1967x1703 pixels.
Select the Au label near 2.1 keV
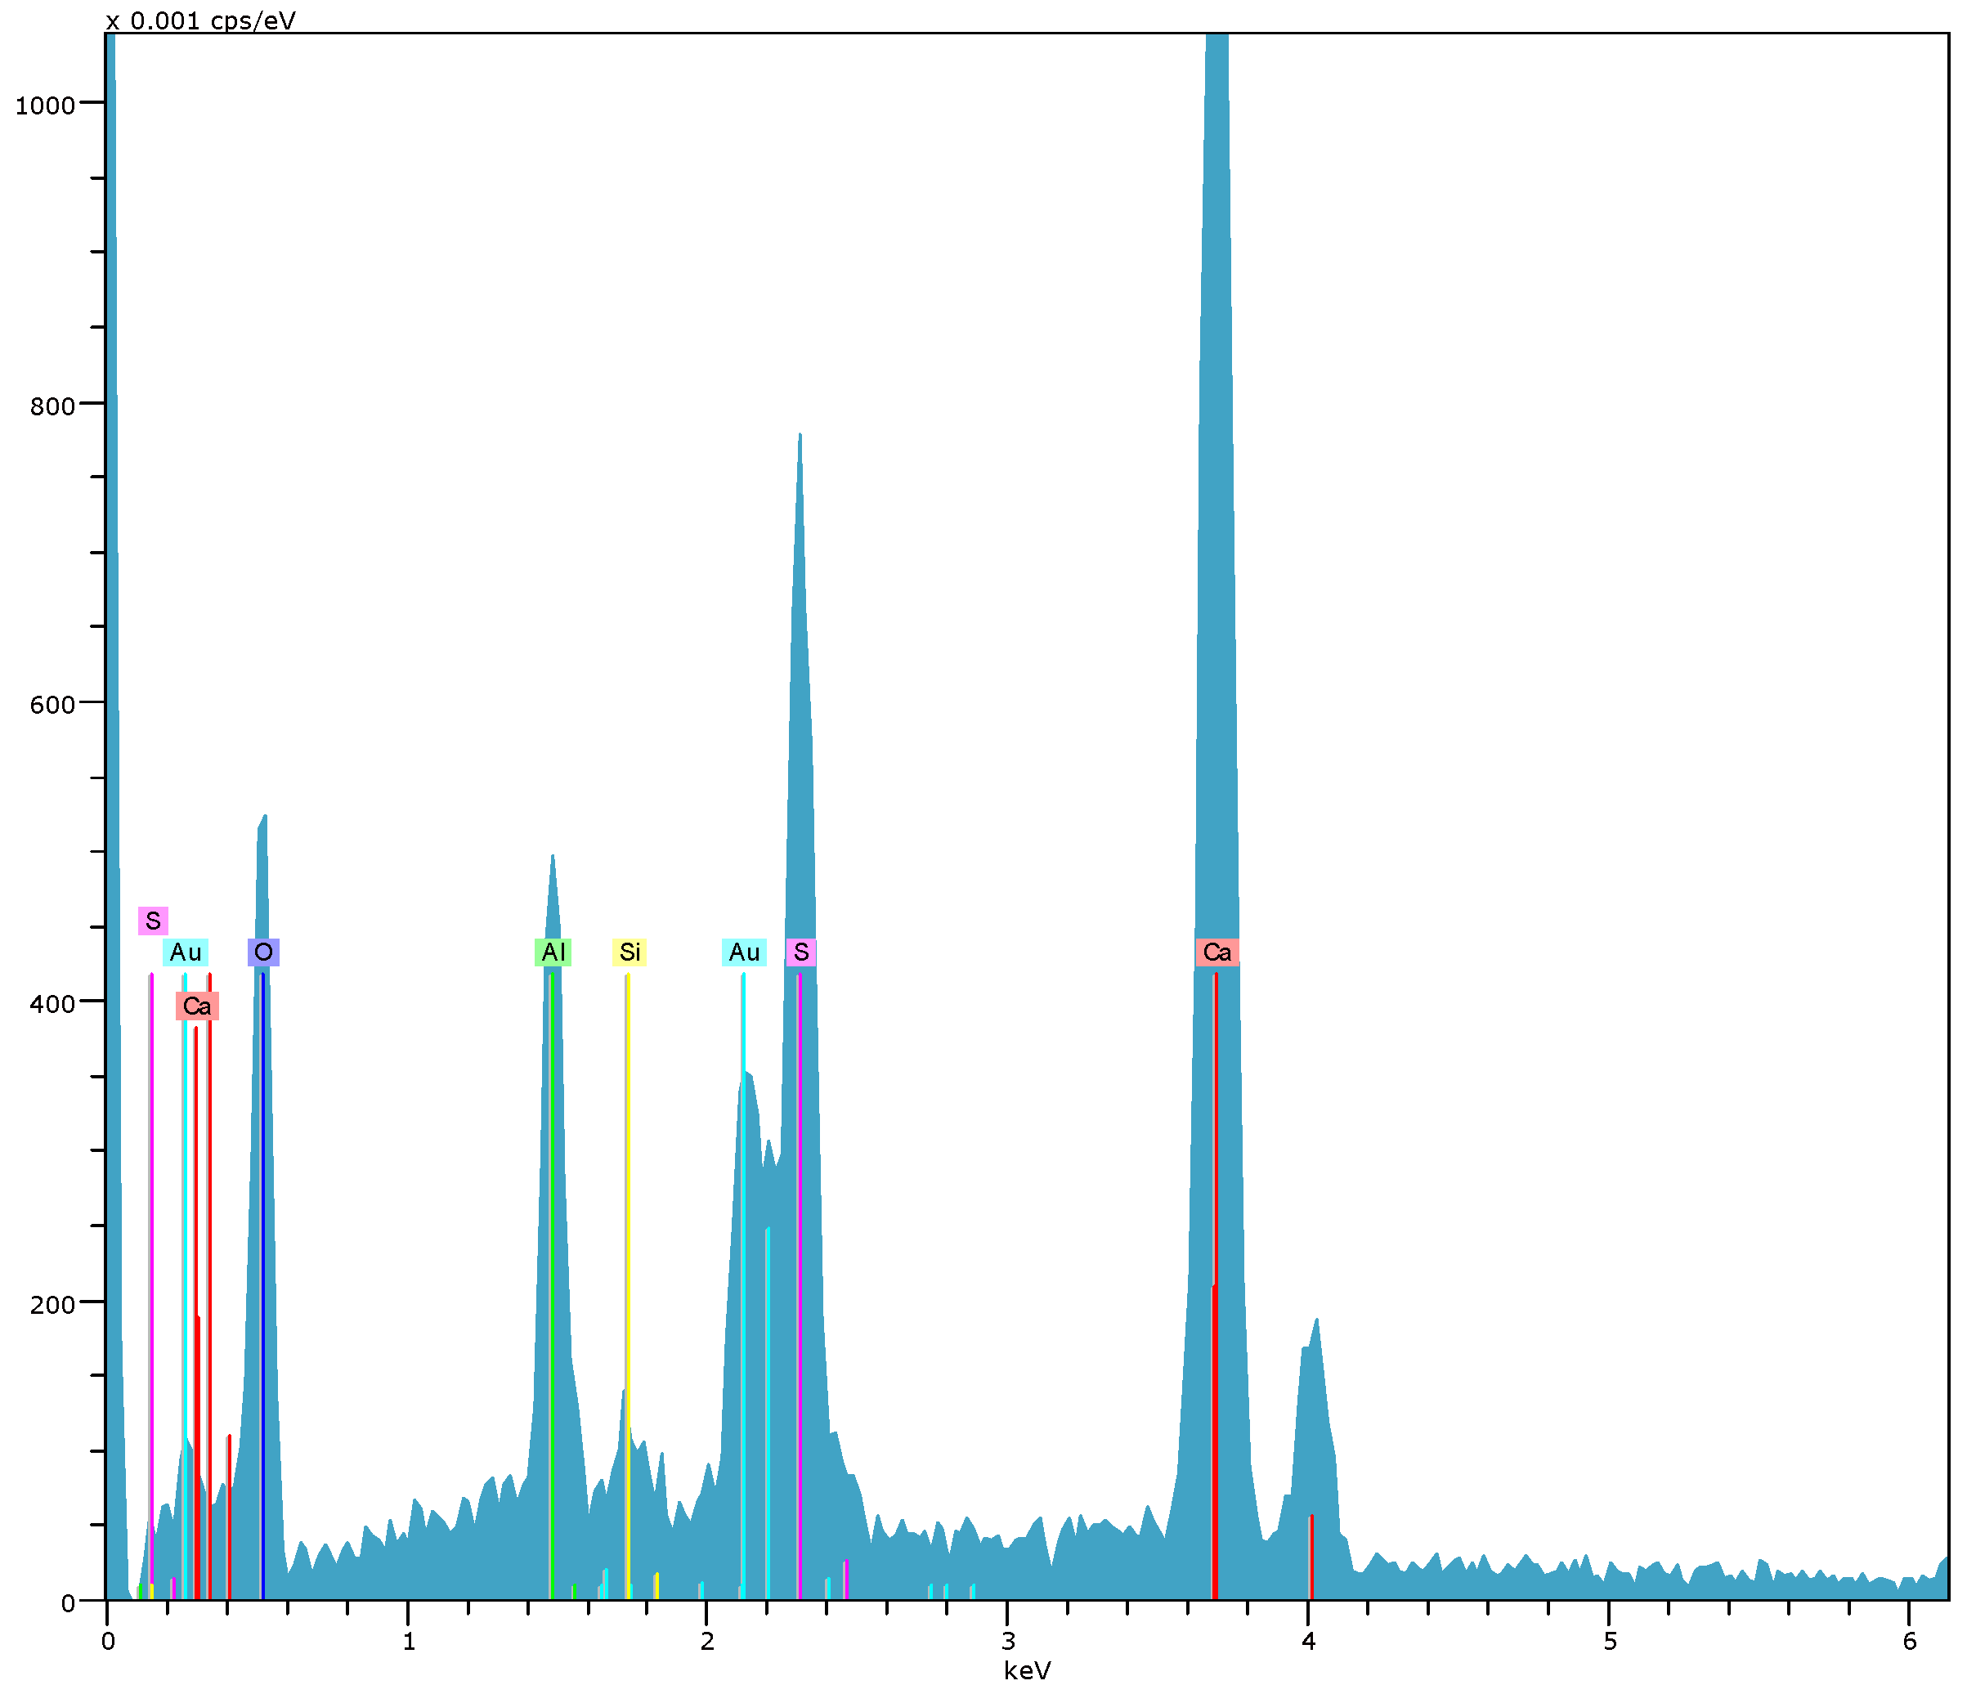(744, 952)
